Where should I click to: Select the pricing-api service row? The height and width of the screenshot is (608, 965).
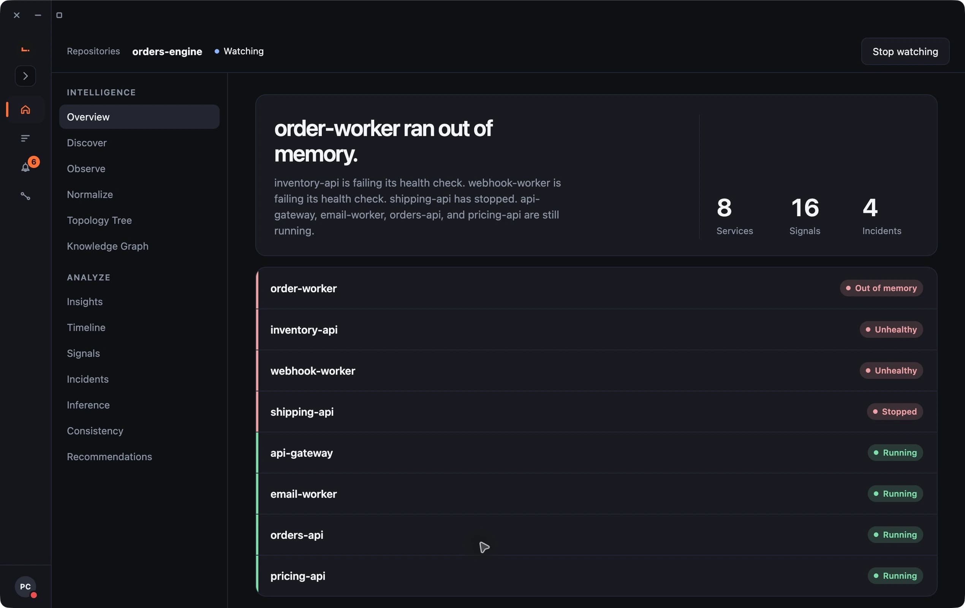coord(596,576)
